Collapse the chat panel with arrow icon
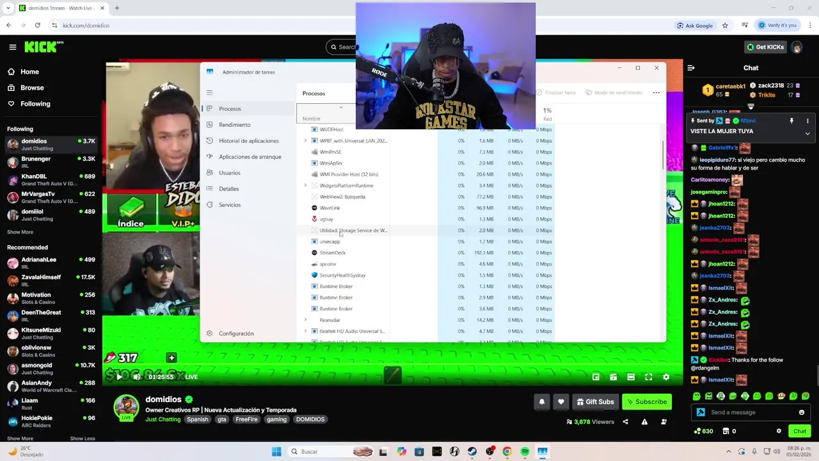The image size is (819, 461). pyautogui.click(x=690, y=67)
